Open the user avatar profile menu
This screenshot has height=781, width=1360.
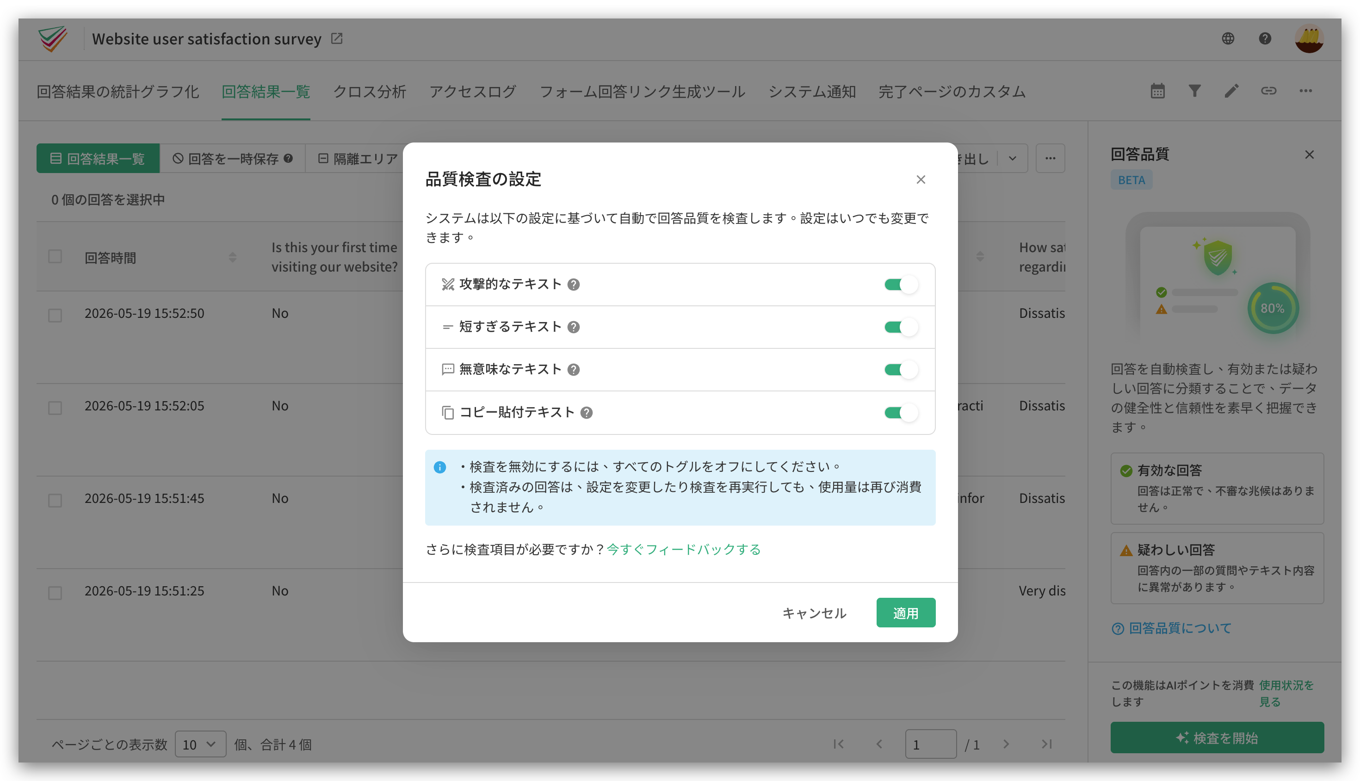pos(1309,38)
